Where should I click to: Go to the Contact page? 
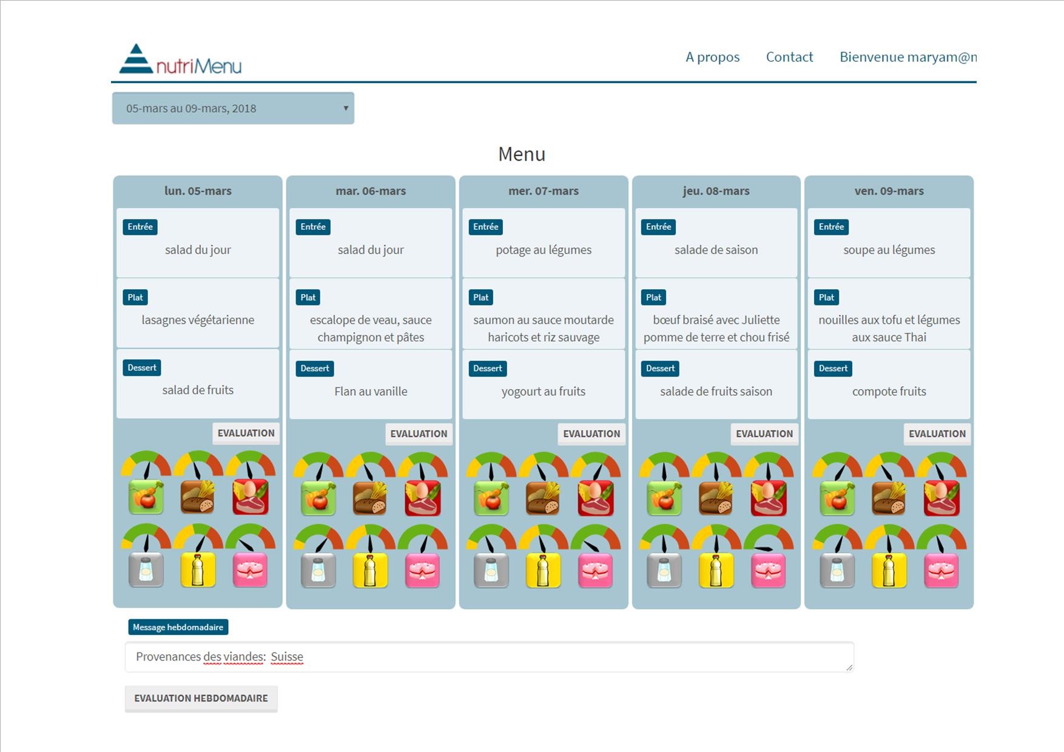(x=789, y=57)
